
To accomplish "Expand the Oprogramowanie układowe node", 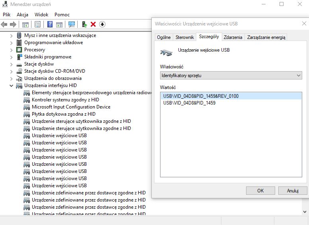I will click(12, 43).
